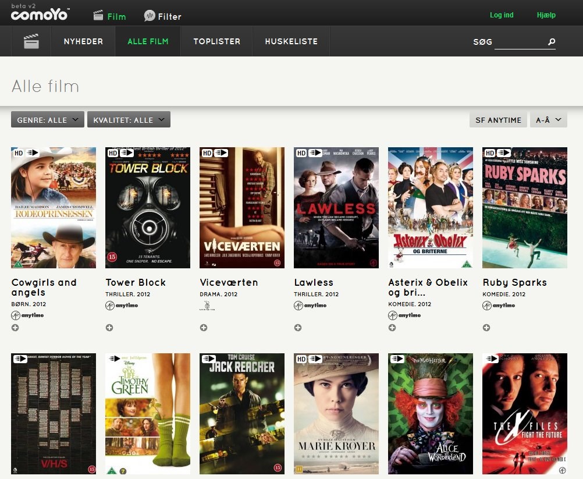
Task: Click the streaming icon on Viceværten poster
Action: coord(221,153)
